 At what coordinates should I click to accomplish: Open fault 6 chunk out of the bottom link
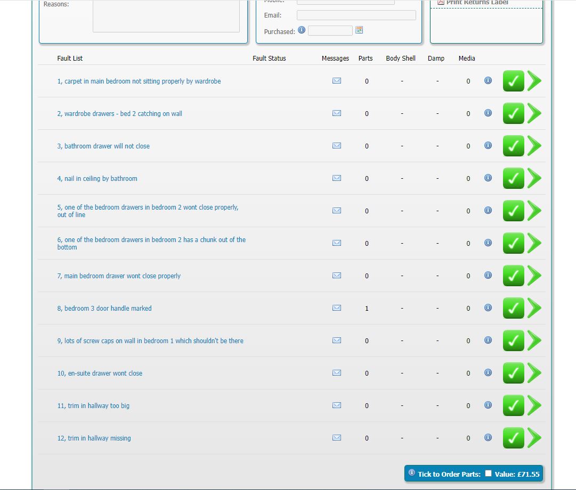[151, 243]
